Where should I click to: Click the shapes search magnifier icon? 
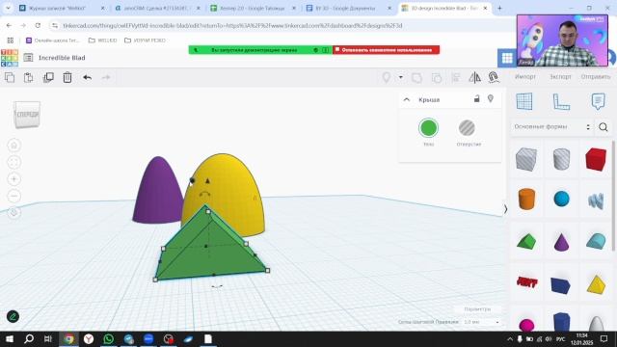[x=604, y=126]
